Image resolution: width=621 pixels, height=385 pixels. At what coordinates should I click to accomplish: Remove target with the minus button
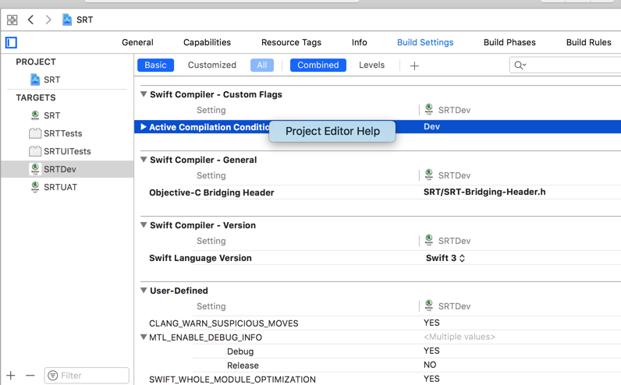[x=30, y=376]
